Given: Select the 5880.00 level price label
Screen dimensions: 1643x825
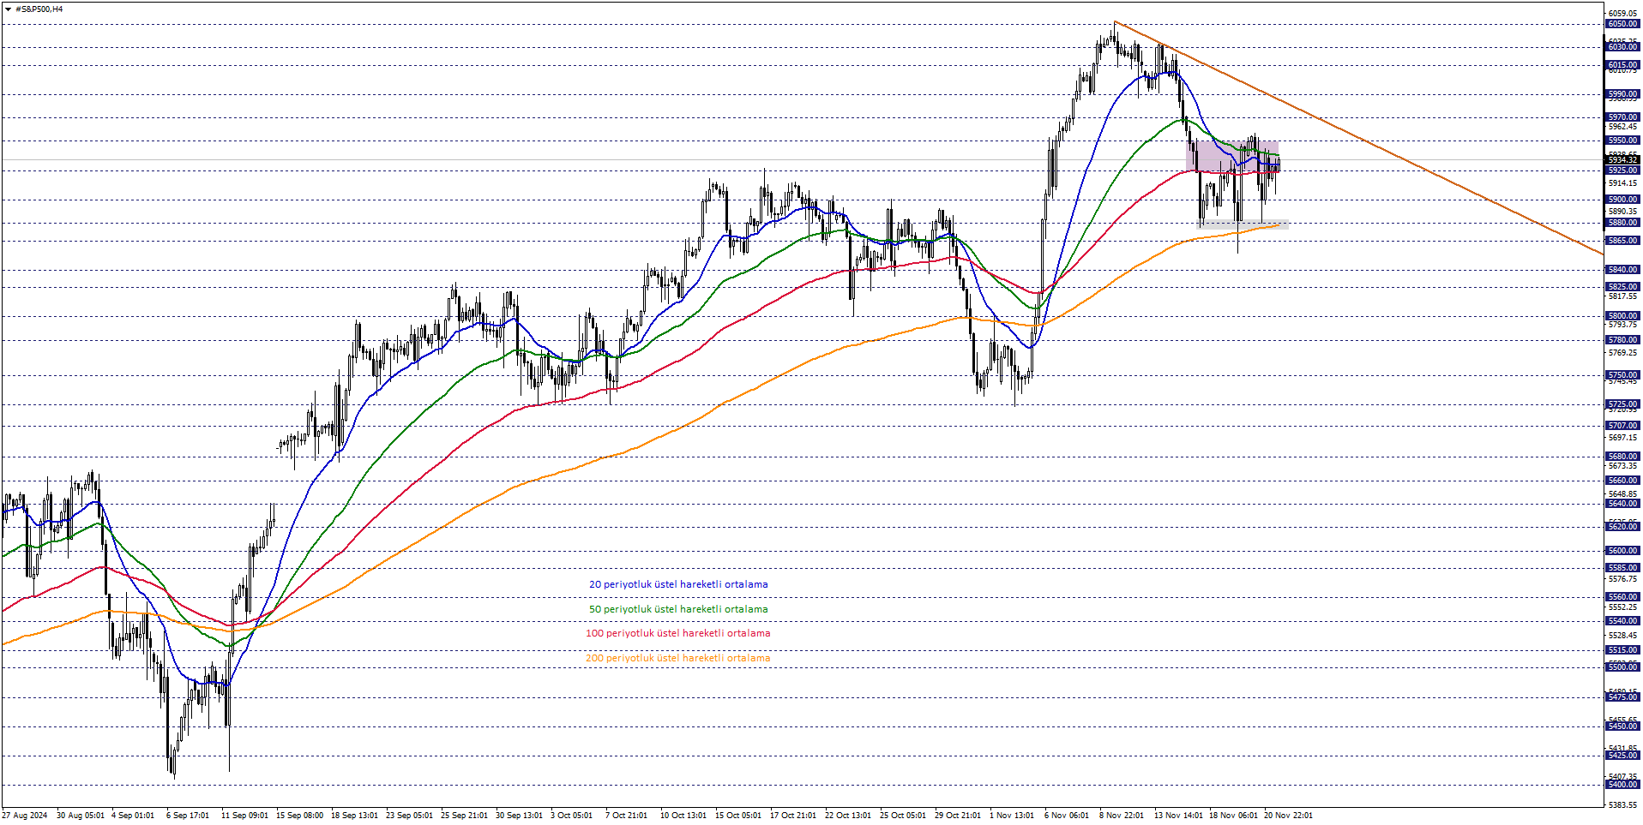Looking at the screenshot, I should tap(1622, 223).
